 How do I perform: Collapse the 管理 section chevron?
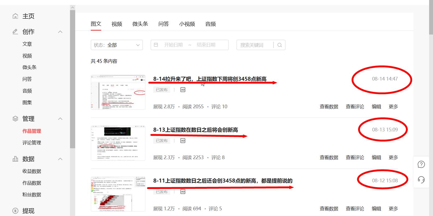pyautogui.click(x=60, y=119)
